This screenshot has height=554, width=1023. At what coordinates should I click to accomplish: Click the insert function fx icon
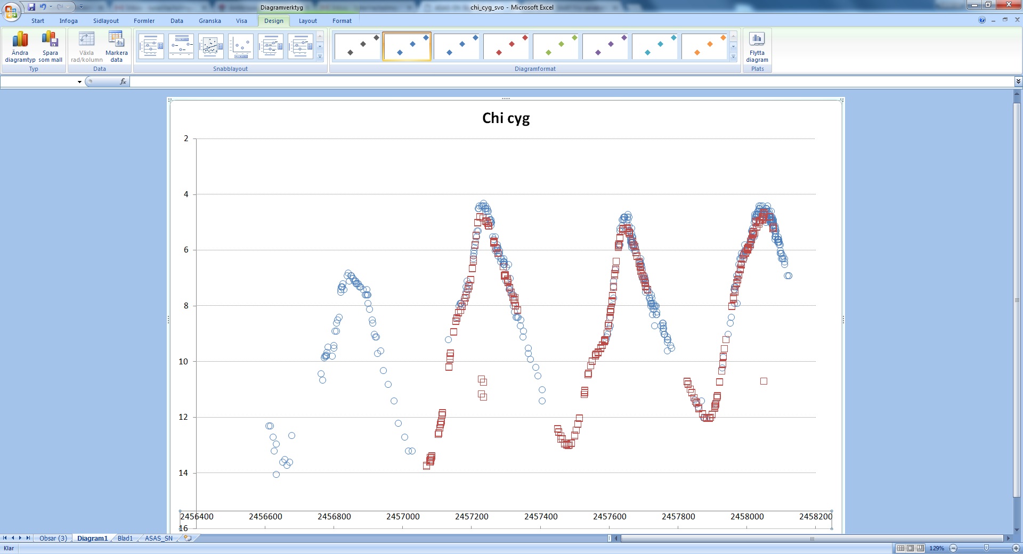click(123, 82)
